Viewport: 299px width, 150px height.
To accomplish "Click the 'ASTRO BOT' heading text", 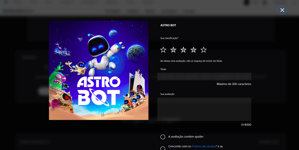I will pos(168,25).
